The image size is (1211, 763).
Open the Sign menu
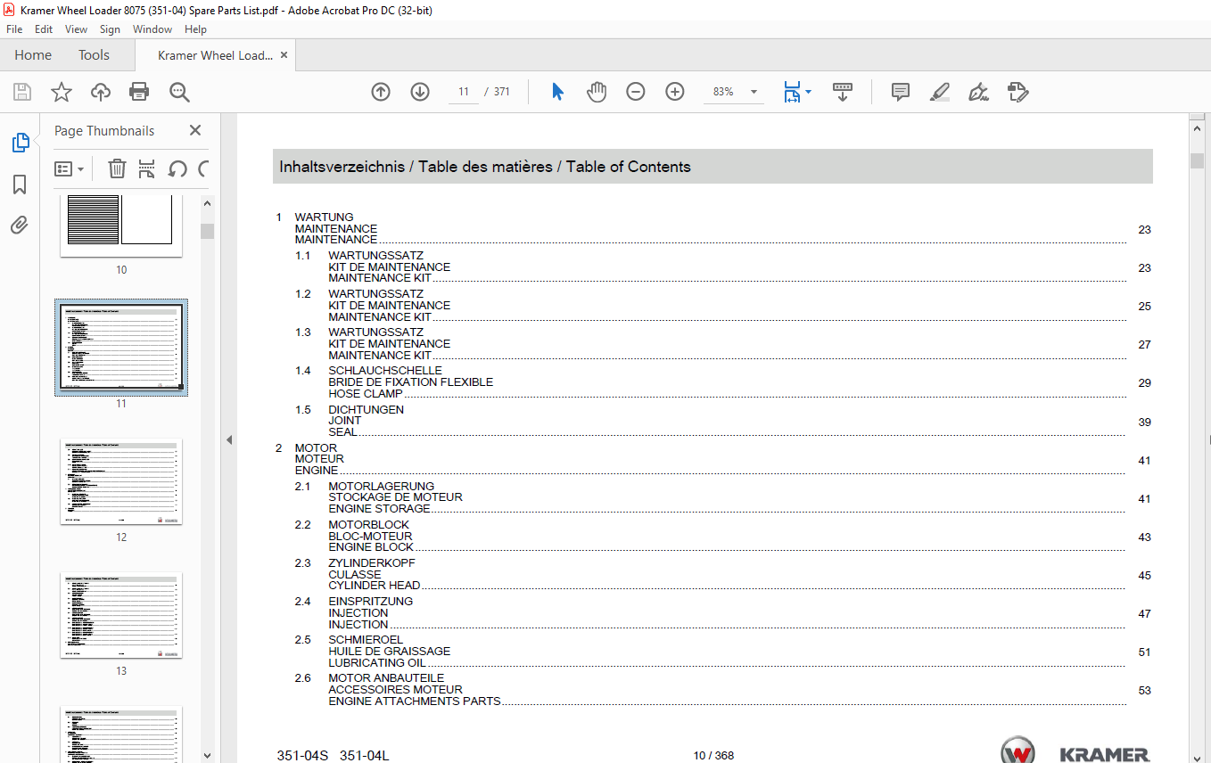point(110,29)
